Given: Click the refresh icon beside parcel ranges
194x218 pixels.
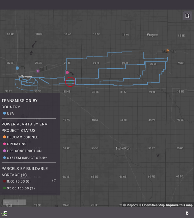Looking at the screenshot, I should click(54, 181).
